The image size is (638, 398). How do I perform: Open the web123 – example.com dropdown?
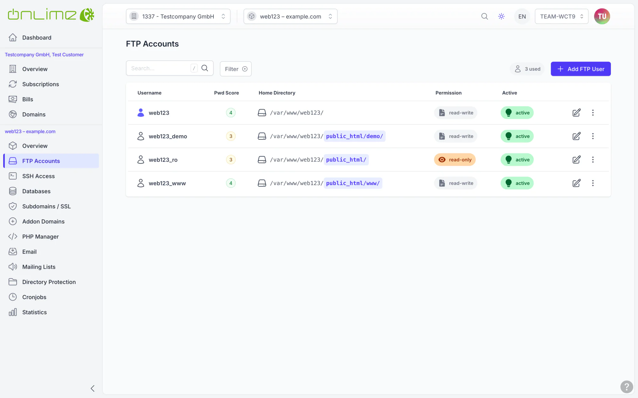290,16
